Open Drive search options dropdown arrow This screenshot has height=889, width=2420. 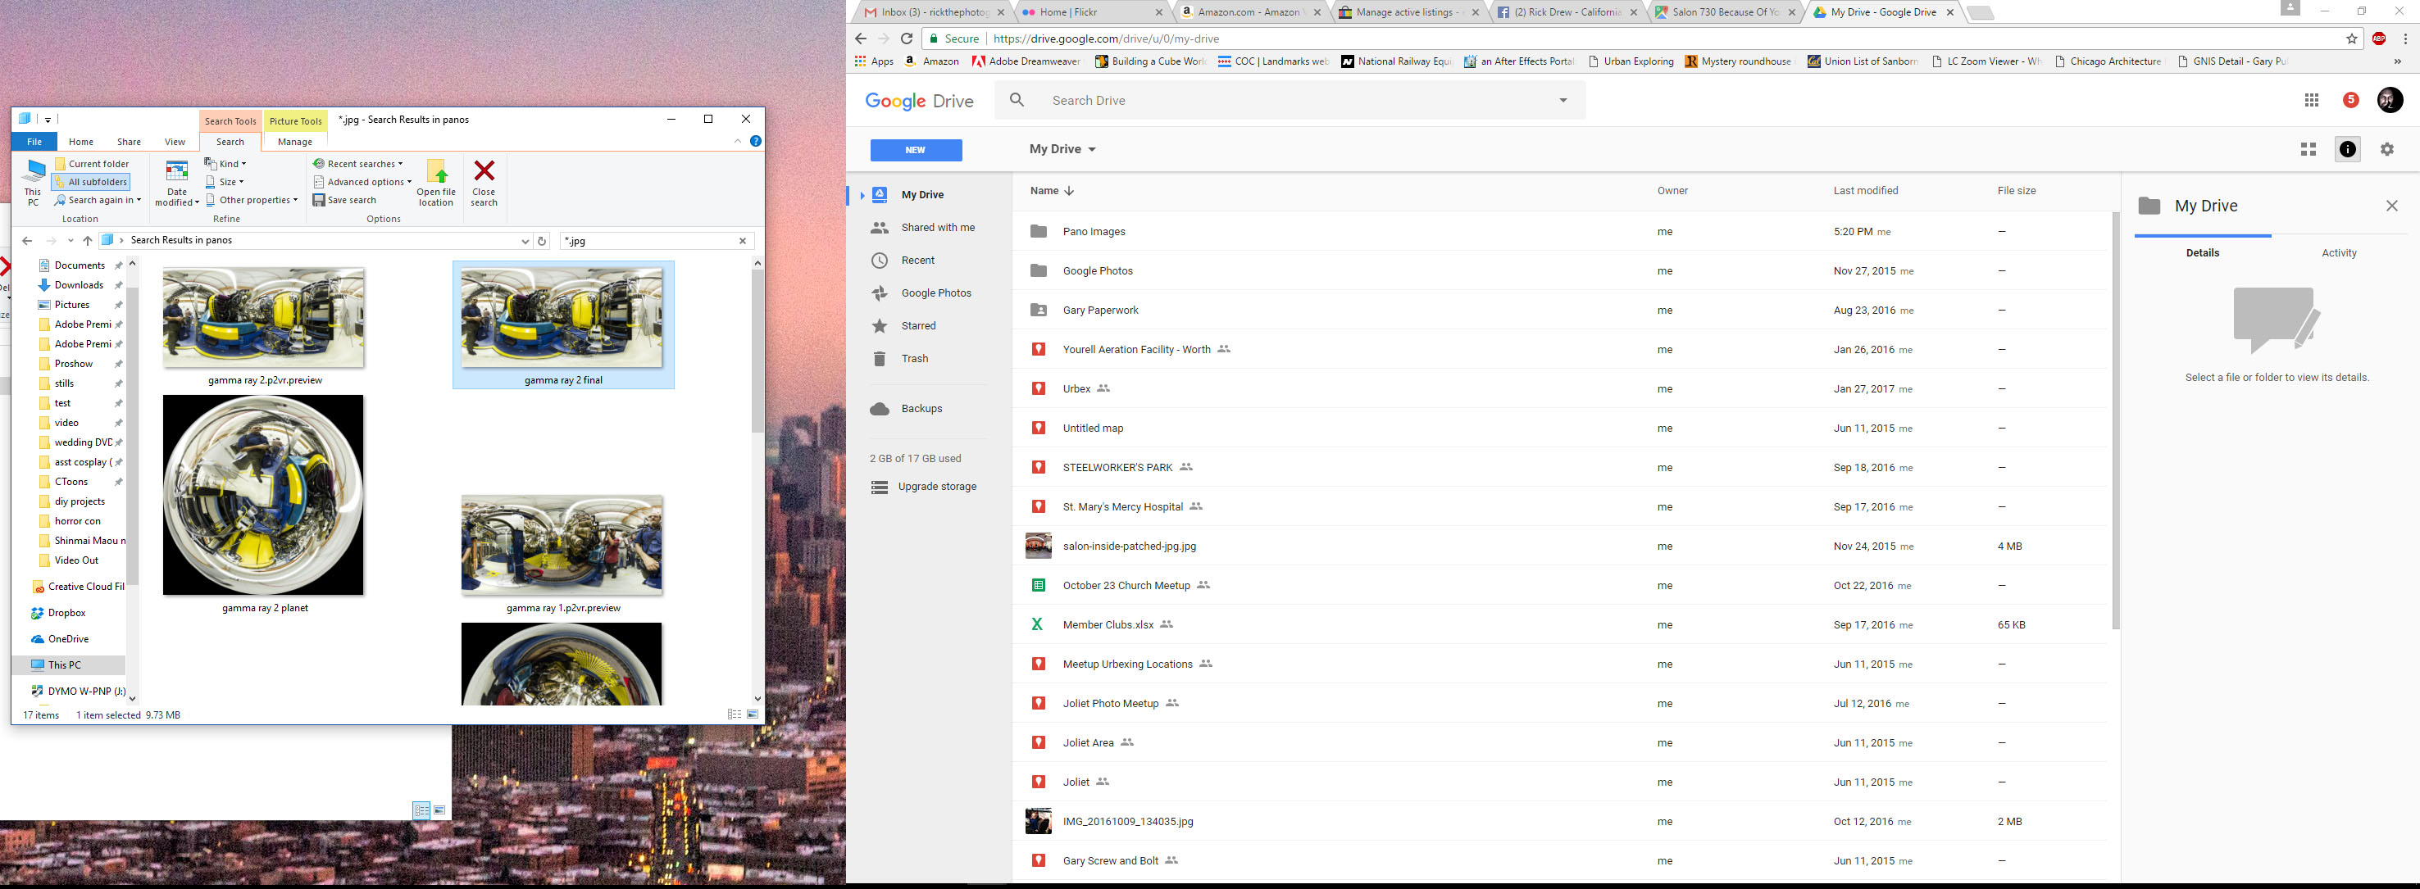pyautogui.click(x=1563, y=101)
